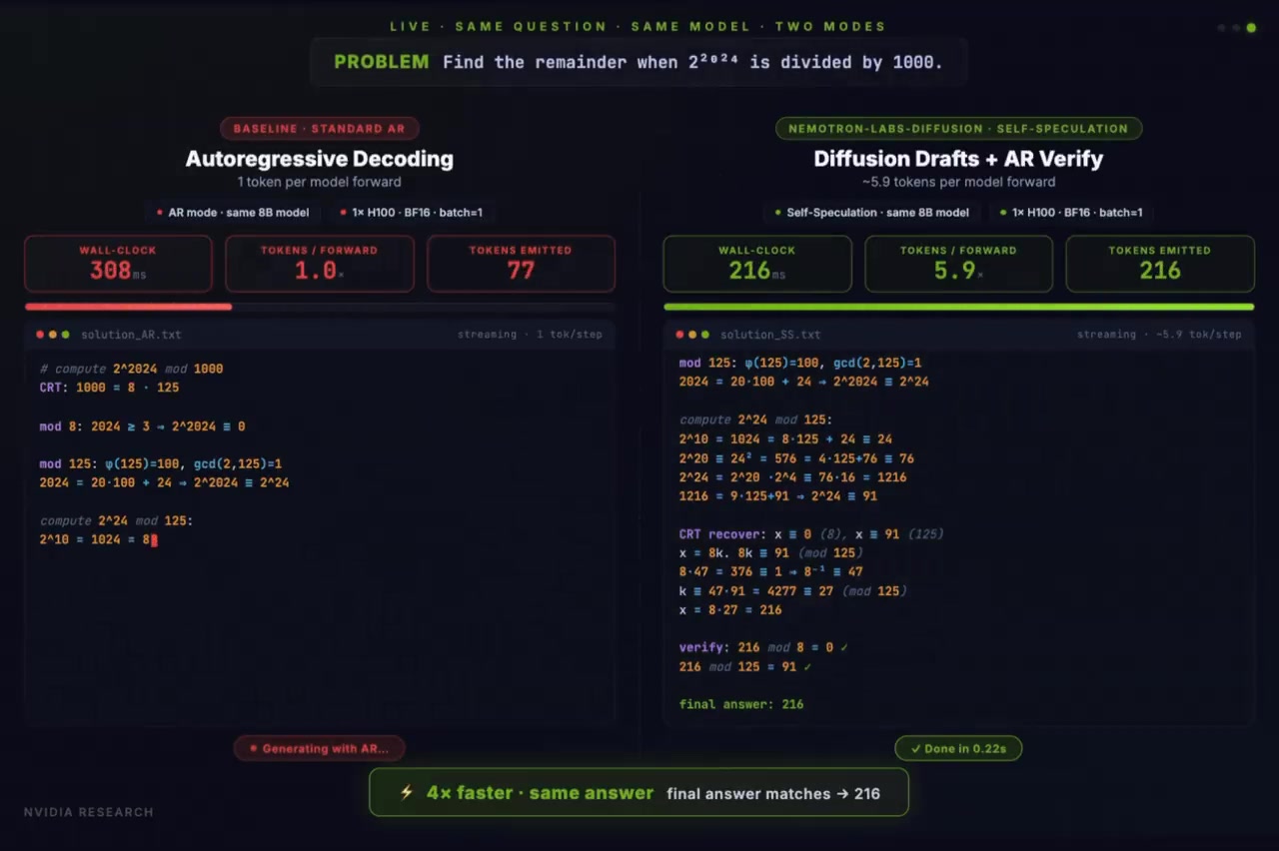
Task: Click the line 2^20 = 24² = 576 in the right panel
Action: pos(796,458)
